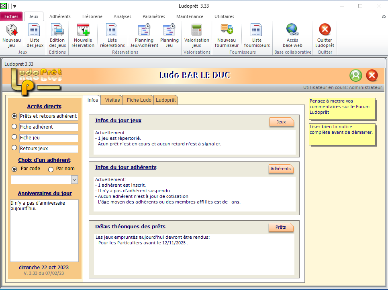Switch to the Trésorerie ribbon tab
The width and height of the screenshot is (388, 290).
(x=92, y=16)
